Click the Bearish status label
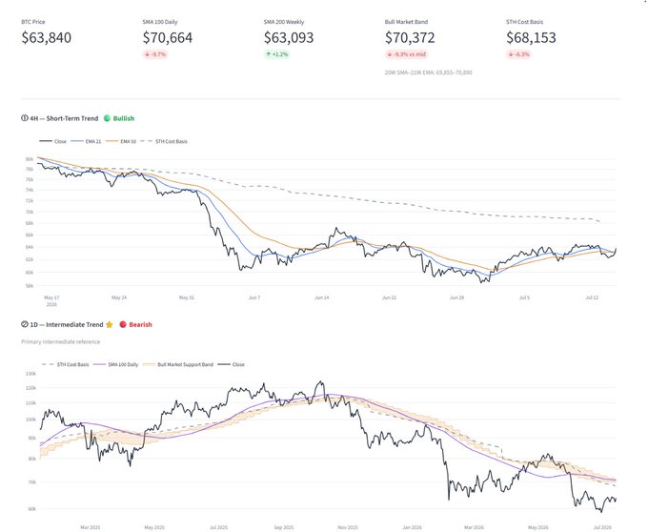The image size is (648, 532). pyautogui.click(x=140, y=324)
